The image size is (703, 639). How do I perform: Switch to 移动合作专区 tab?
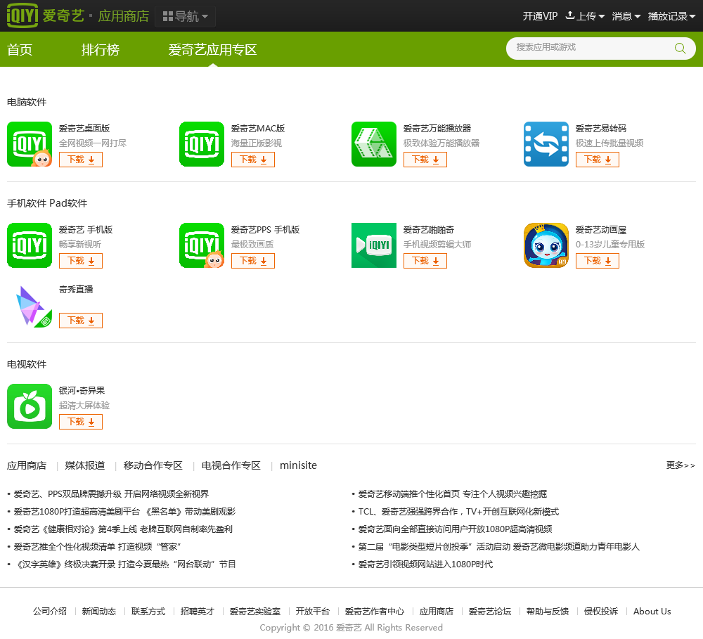coord(153,465)
